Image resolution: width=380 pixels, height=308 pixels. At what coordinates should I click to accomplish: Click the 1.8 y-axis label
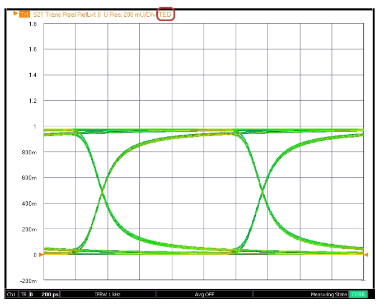coord(32,24)
